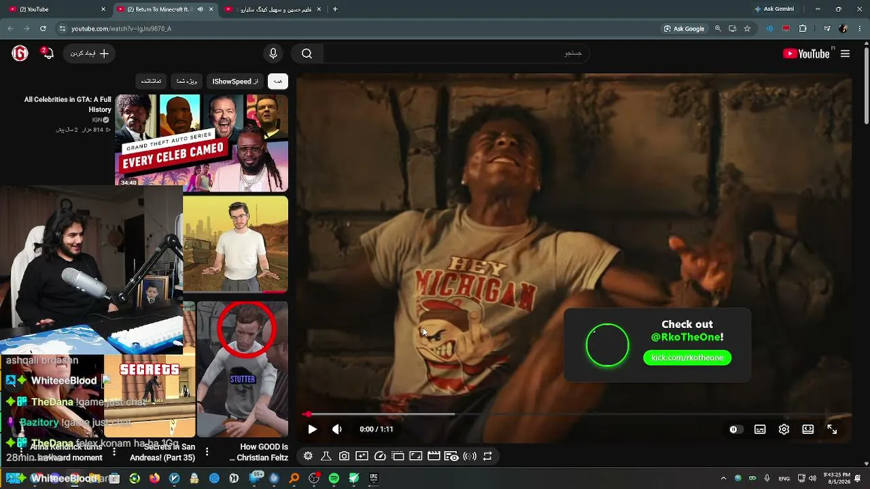Mute the video using the volume icon

[x=337, y=429]
